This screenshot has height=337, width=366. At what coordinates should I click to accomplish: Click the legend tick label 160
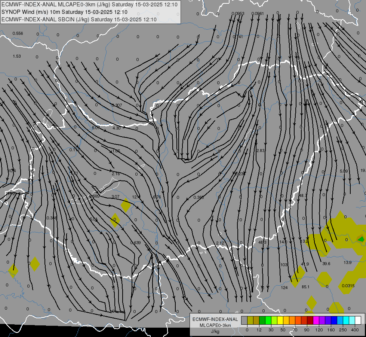331,330
